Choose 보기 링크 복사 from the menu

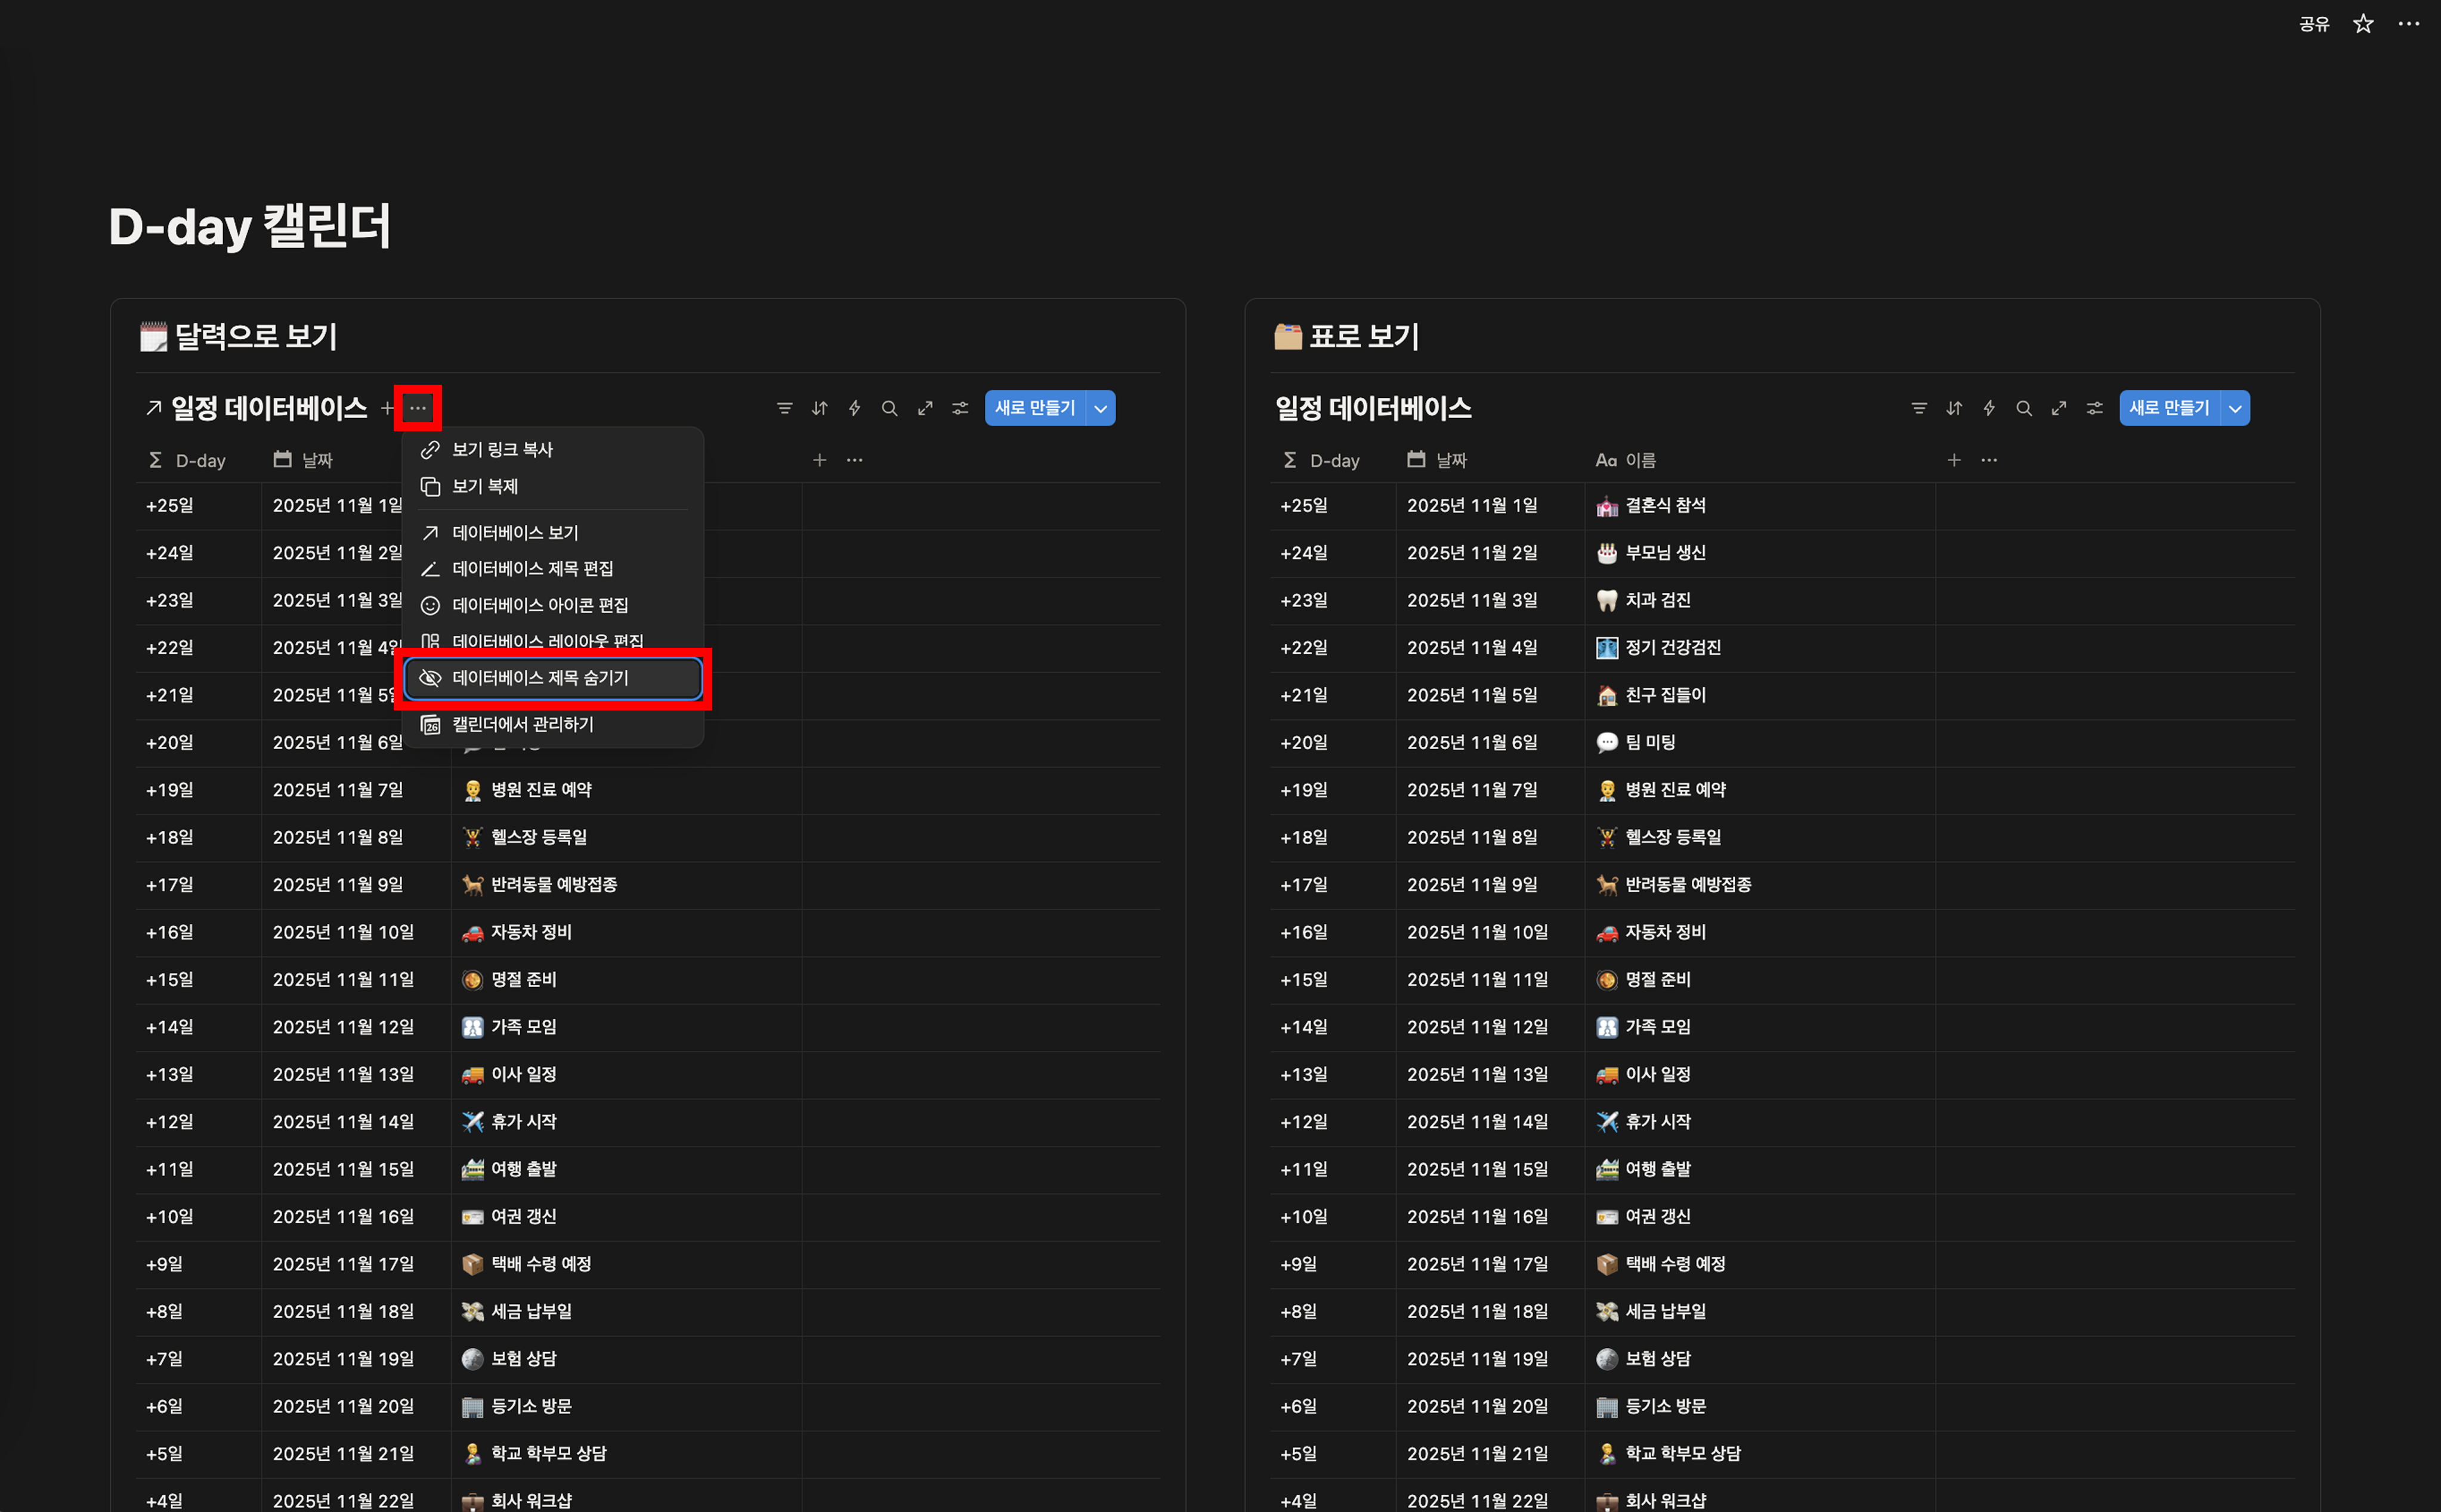(502, 450)
